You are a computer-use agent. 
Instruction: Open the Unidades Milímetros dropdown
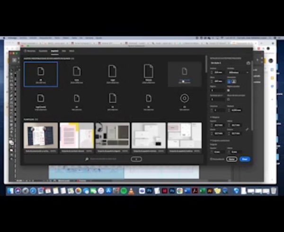coord(238,72)
